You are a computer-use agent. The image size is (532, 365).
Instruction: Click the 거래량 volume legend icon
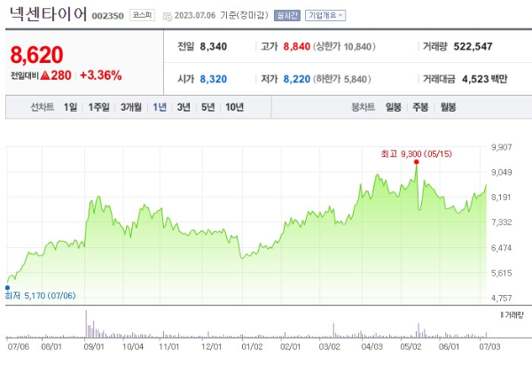502,315
